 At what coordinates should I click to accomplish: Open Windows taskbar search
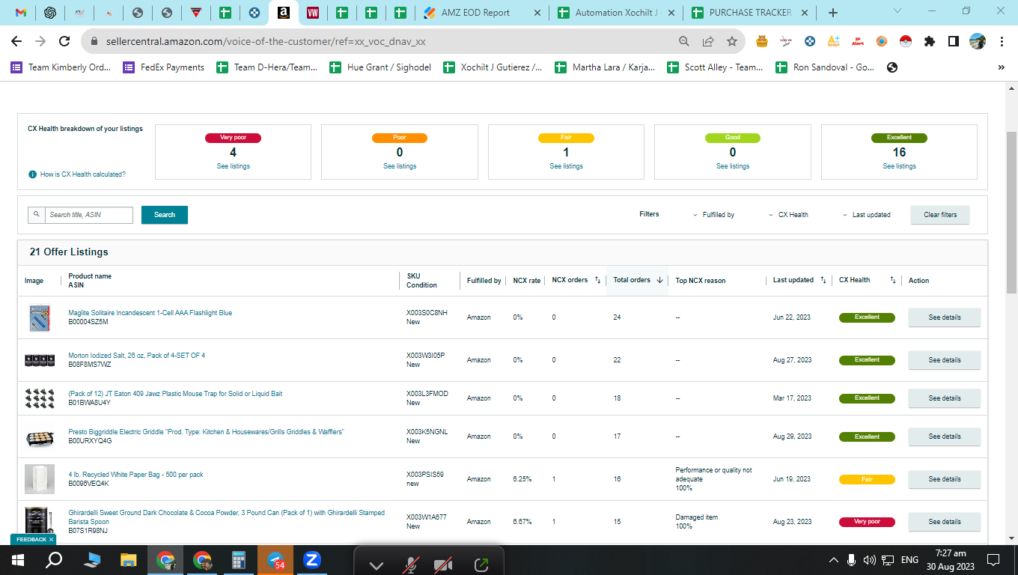pyautogui.click(x=54, y=560)
